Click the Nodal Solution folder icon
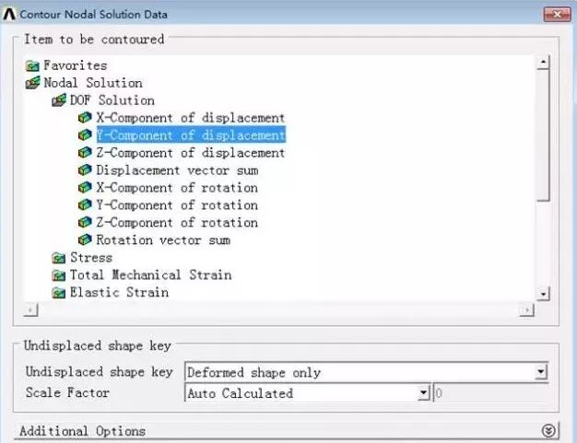Screen dimensions: 577x443 [32, 83]
